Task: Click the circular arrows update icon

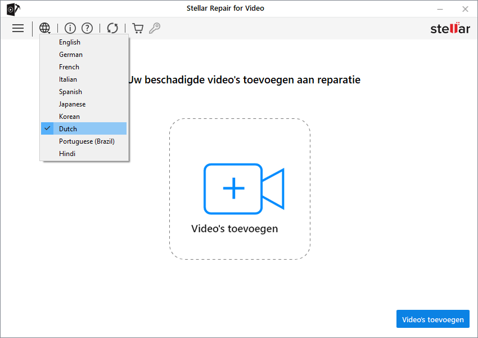Action: click(112, 28)
